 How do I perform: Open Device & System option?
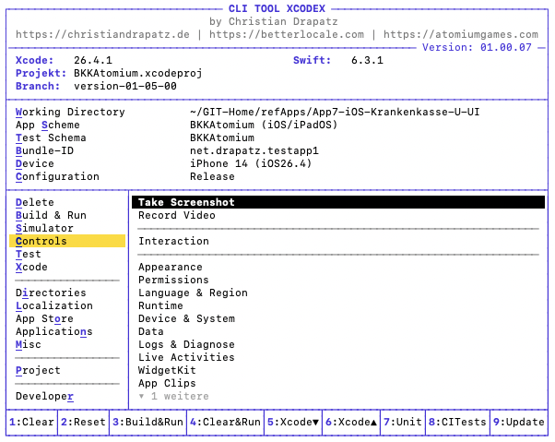[186, 318]
